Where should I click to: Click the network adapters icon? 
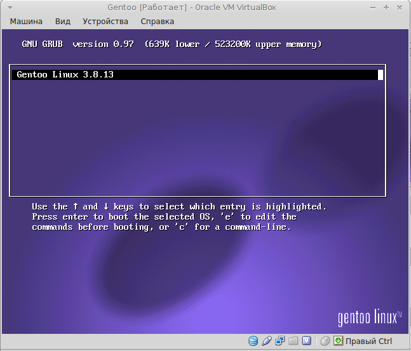(280, 341)
